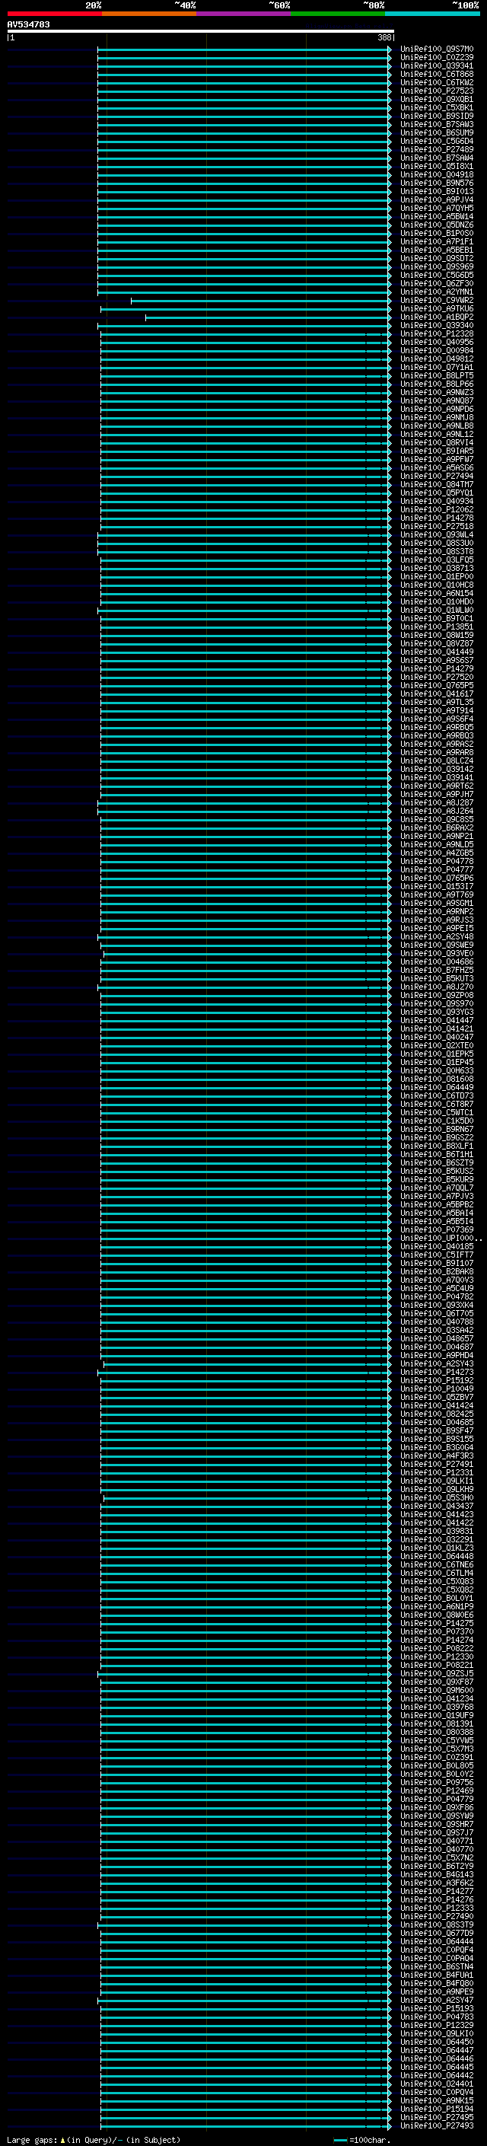Select the query name AV534783
The width and height of the screenshot is (487, 2146).
coord(28,24)
